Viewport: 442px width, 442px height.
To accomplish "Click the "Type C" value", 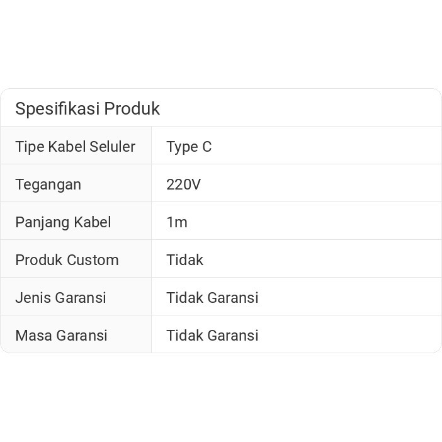I will [189, 147].
